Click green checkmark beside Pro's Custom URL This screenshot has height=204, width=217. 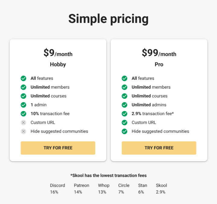click(x=124, y=123)
